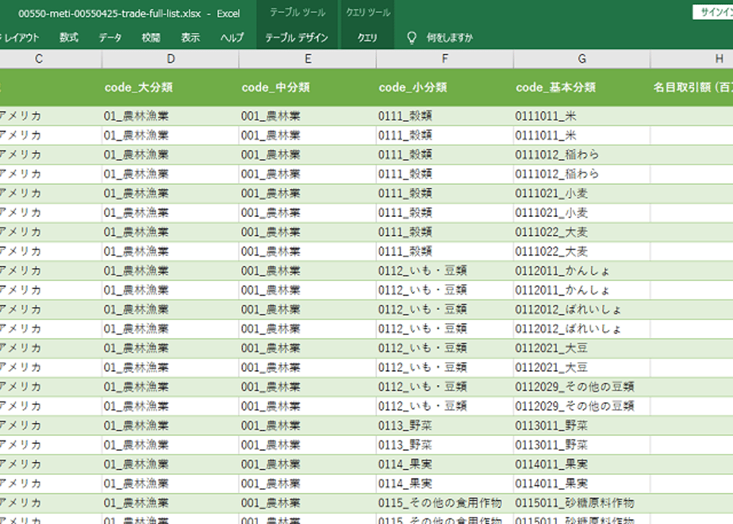733x524 pixels.
Task: Open the 校閲 ribbon tab
Action: (151, 37)
